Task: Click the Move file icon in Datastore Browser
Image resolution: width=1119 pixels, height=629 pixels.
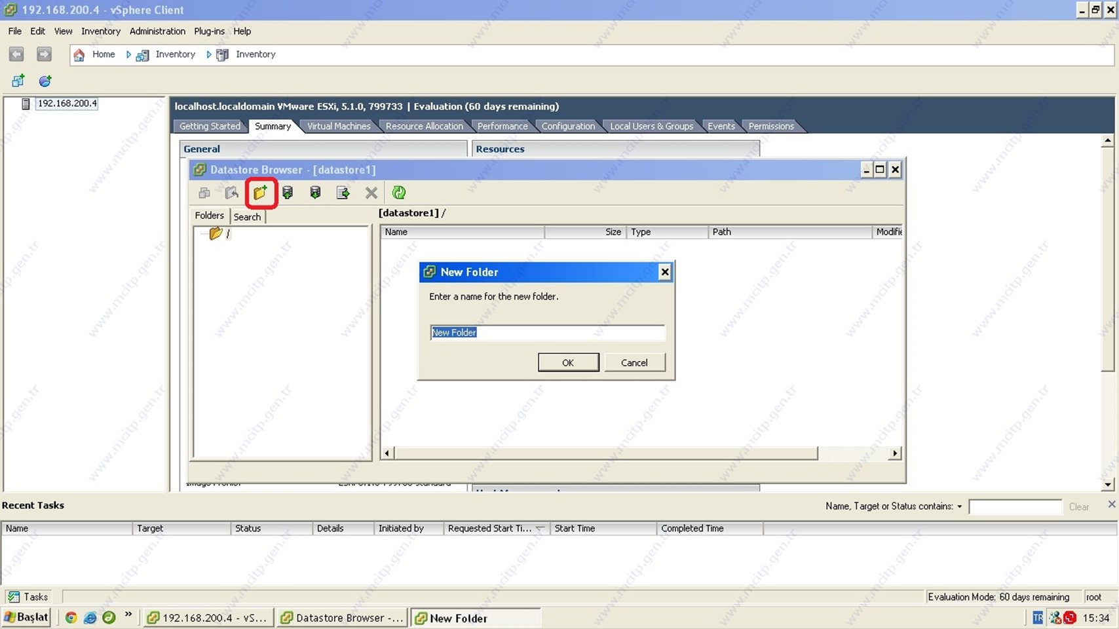Action: 343,193
